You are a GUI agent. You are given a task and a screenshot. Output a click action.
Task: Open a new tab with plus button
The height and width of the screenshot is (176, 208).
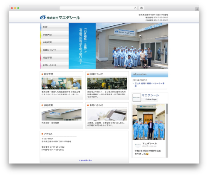[x=197, y=9]
